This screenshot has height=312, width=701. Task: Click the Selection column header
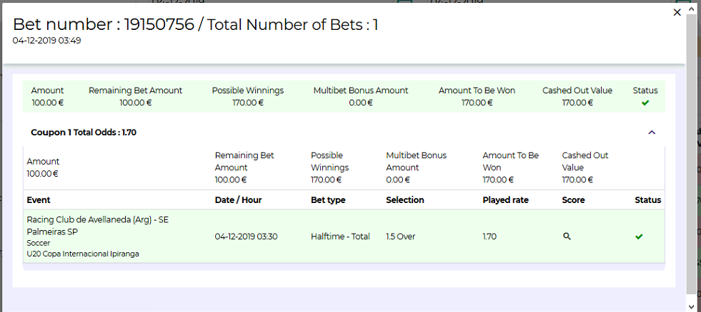coord(405,200)
